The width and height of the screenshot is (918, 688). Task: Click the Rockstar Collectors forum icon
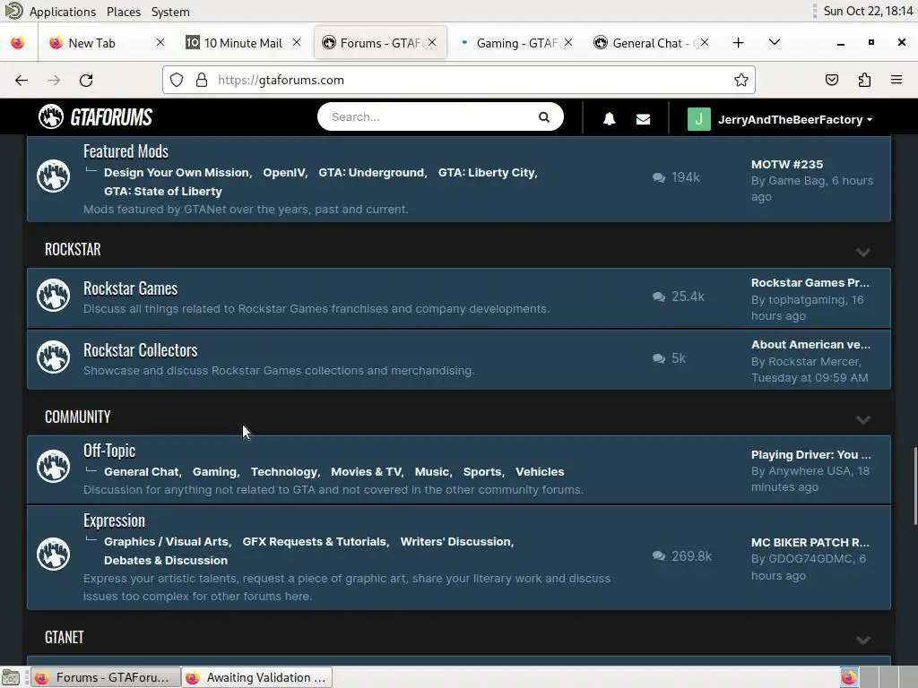point(53,357)
